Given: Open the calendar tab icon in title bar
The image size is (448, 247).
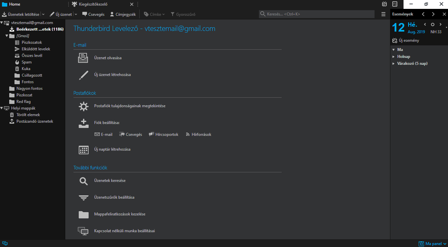Looking at the screenshot, I should (384, 4).
